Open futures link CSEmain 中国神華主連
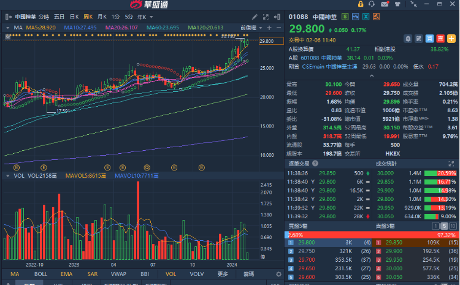This screenshot has width=460, height=285. [x=329, y=67]
